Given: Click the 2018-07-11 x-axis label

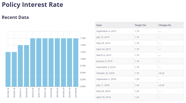Looking at the screenshot, I should tap(20, 93).
